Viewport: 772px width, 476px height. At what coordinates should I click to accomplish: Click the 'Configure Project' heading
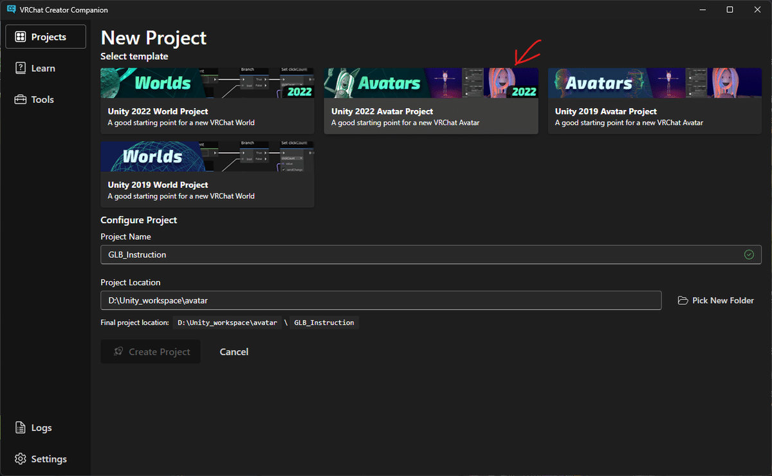pyautogui.click(x=139, y=220)
